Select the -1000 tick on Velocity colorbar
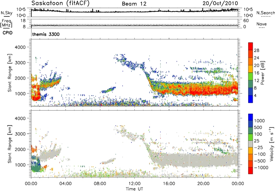This screenshot has height=191, width=275. tap(261, 168)
